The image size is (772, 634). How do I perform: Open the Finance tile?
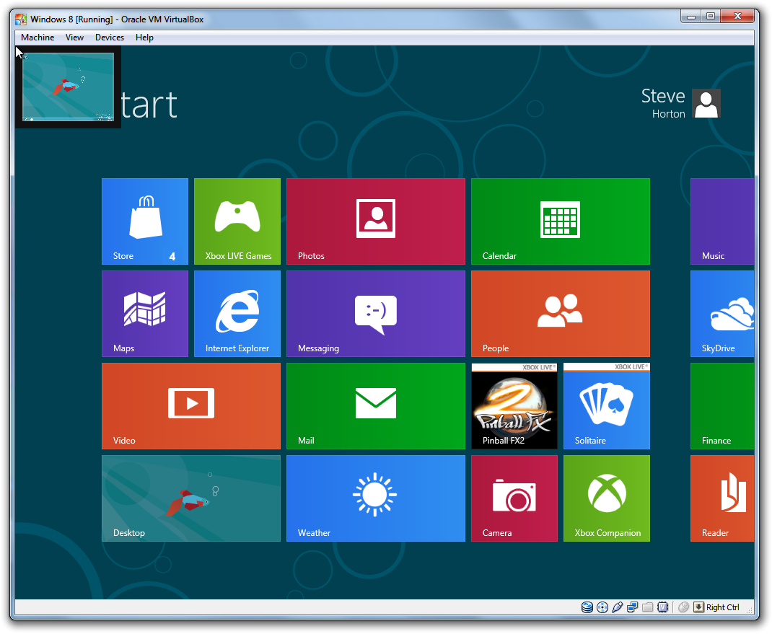[722, 406]
